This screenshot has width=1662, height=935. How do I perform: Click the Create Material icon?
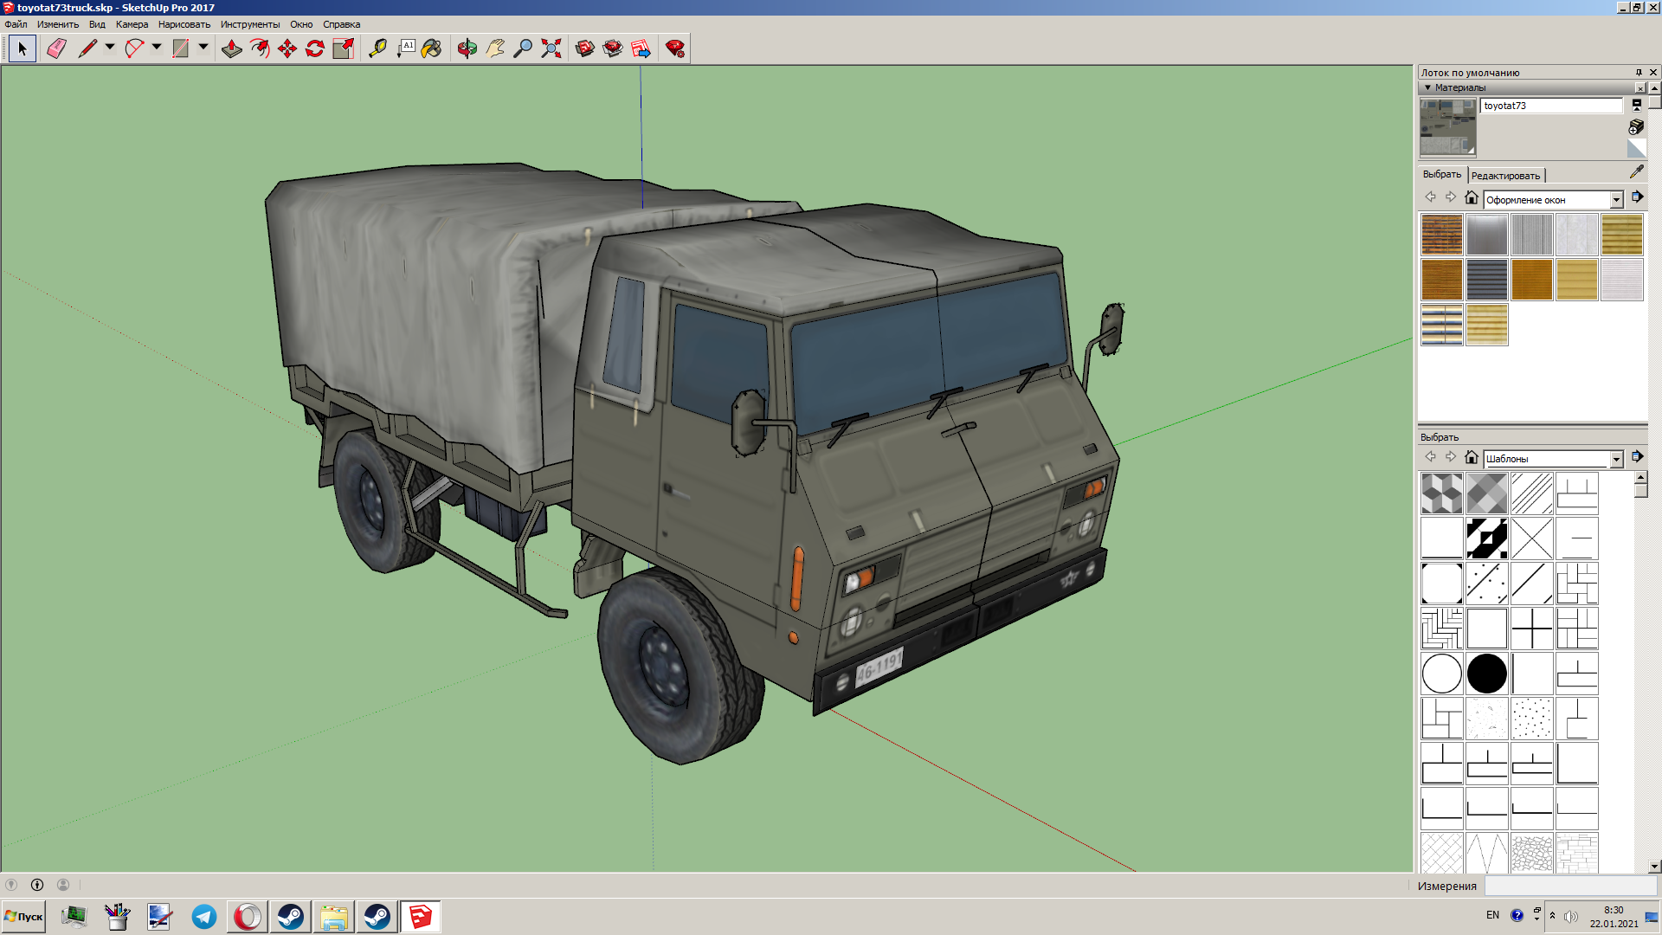click(x=1636, y=126)
